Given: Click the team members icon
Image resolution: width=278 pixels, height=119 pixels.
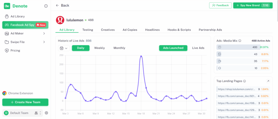Looking at the screenshot, I should (x=36, y=113).
